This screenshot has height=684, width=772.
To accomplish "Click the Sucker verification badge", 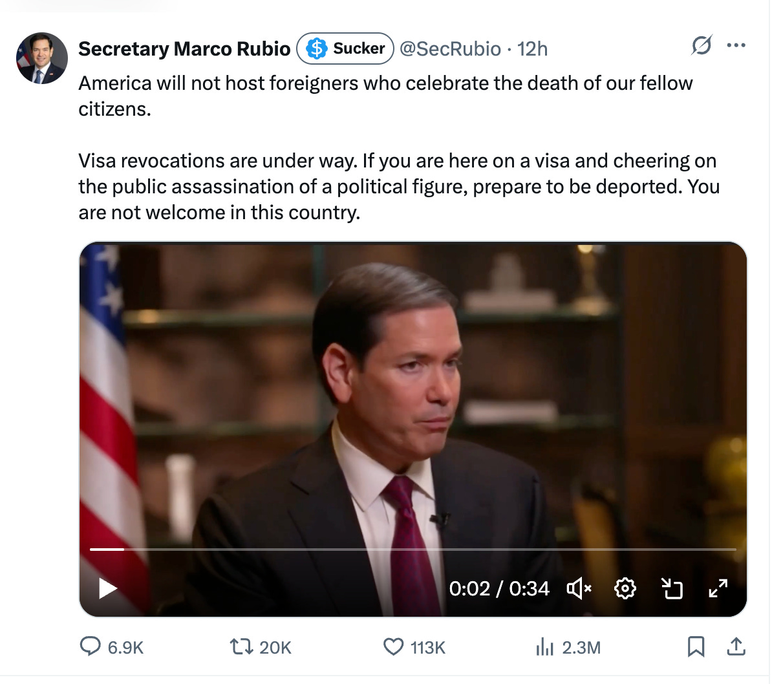I will click(345, 48).
